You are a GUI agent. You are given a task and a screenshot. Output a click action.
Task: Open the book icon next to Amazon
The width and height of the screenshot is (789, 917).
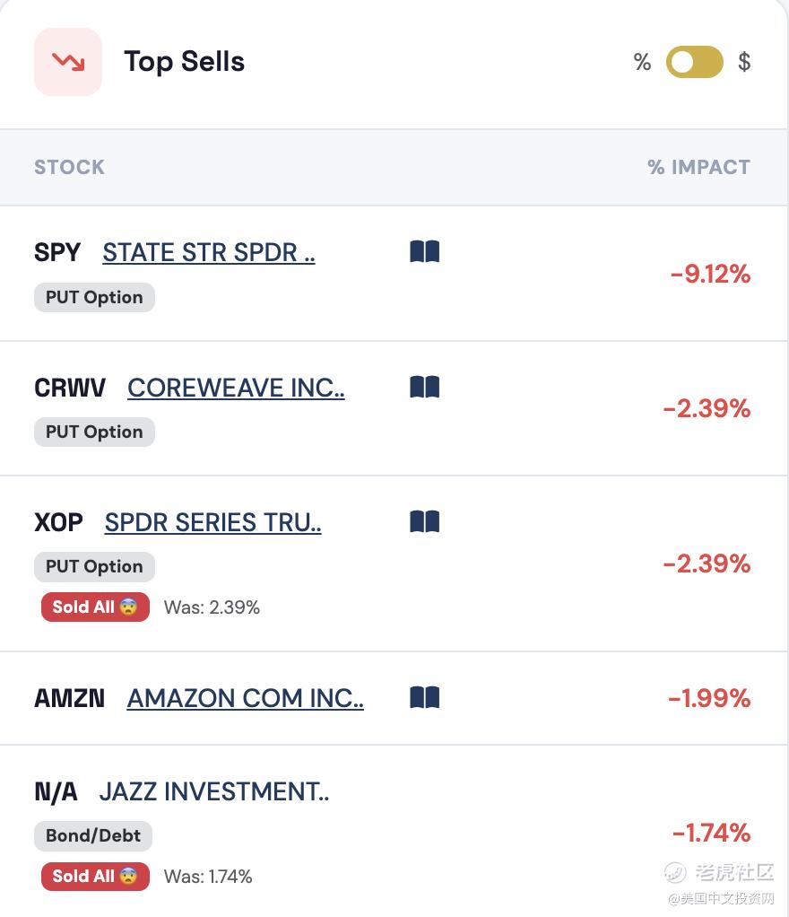click(425, 697)
